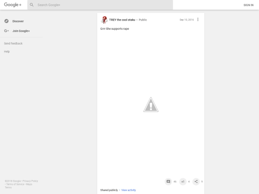Click the Privacy Policy footer link
The height and width of the screenshot is (194, 259).
coord(30,181)
